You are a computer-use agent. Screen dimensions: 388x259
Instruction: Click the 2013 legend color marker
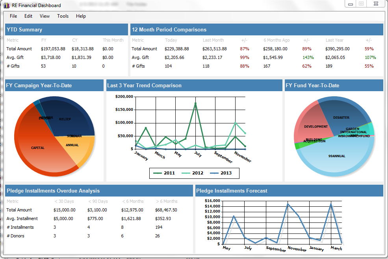[x=214, y=173]
